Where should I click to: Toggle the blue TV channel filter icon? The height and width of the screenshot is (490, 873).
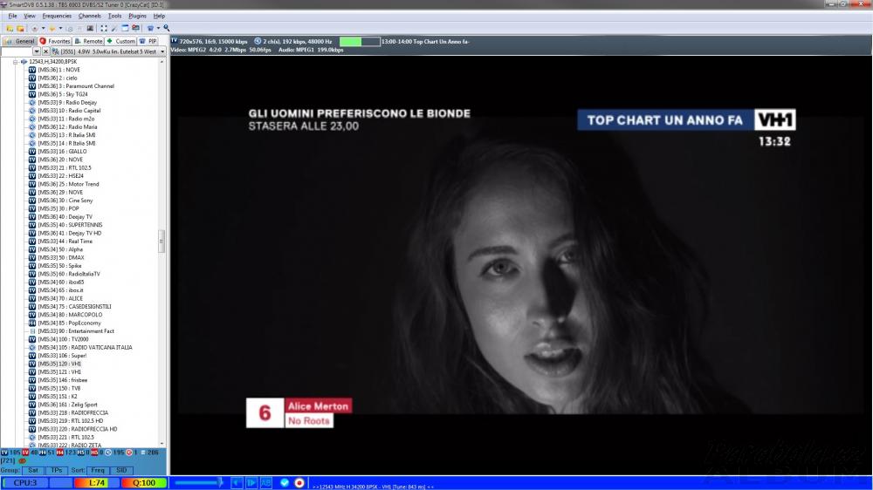point(4,453)
